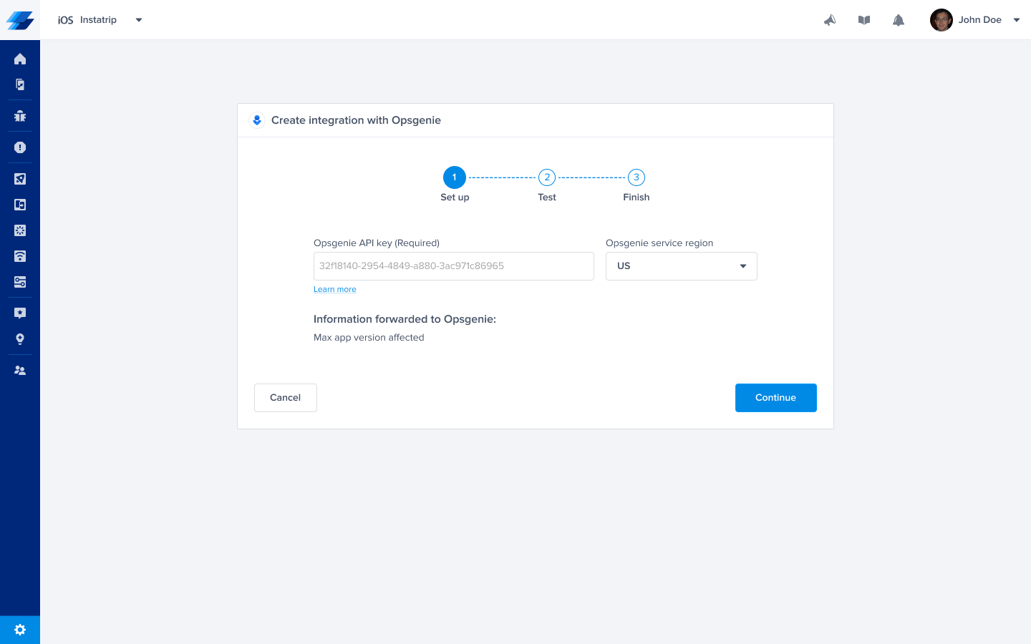Open the bug reports icon in the sidebar
Image resolution: width=1031 pixels, height=644 pixels.
20,116
